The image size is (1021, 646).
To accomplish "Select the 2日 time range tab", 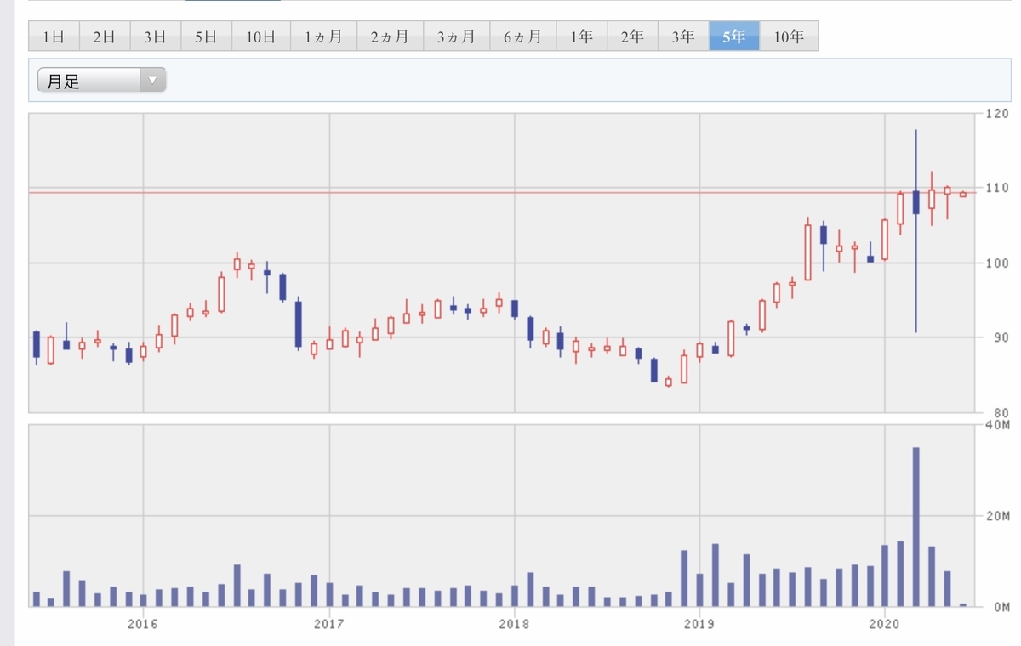I will (x=105, y=37).
